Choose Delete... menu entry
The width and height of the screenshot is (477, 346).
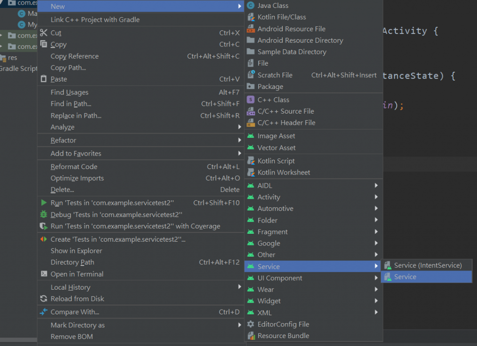coord(141,190)
